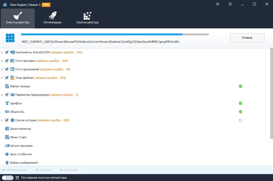Click green checkmark for Общие DLL
Screen dimensions: 273x181
click(x=241, y=112)
